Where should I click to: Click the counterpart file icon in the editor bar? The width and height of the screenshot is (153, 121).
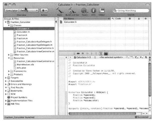pos(146,57)
